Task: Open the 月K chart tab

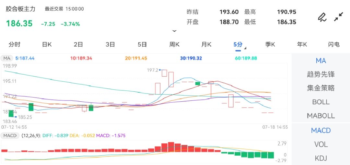Action: (206, 45)
